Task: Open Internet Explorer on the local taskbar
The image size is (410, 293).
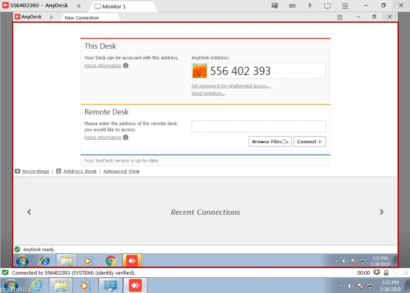Action: coord(36,285)
